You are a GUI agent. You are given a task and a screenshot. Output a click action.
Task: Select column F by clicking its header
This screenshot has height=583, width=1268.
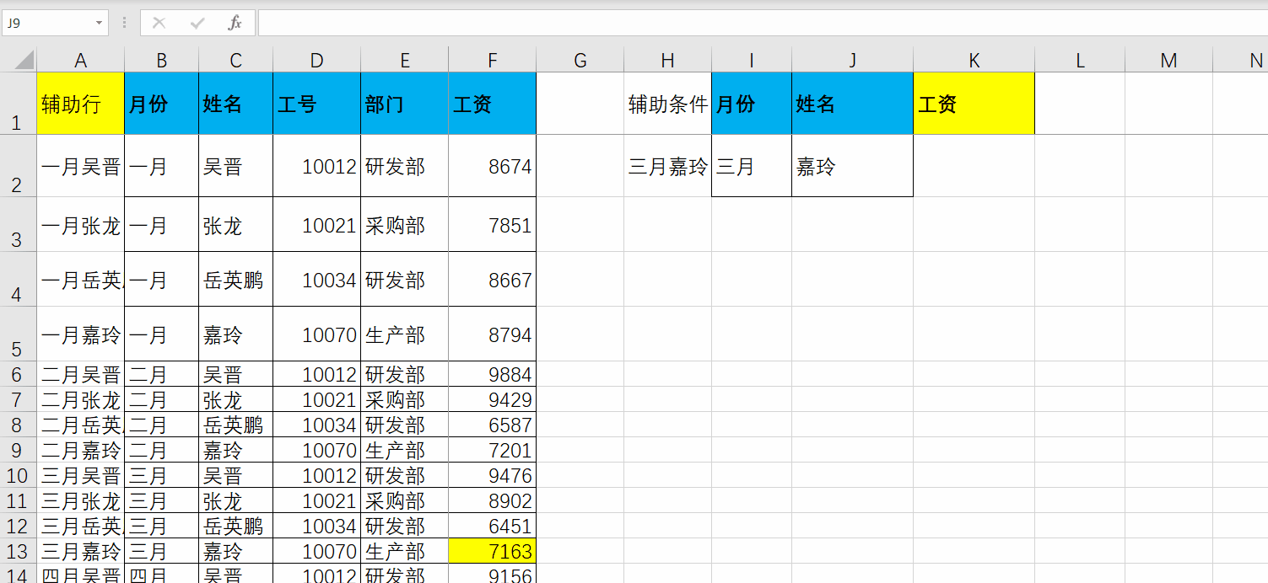pyautogui.click(x=492, y=59)
